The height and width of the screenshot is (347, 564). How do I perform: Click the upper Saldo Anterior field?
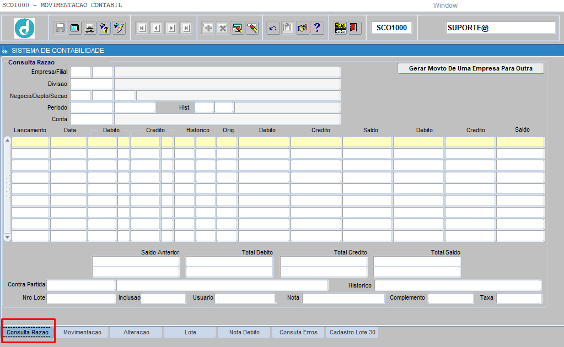[136, 262]
